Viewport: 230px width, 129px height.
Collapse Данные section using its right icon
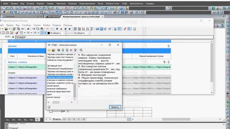click(x=169, y=46)
